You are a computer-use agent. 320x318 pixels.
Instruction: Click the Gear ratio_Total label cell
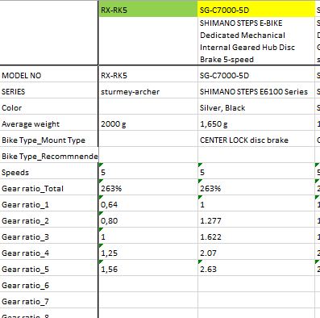click(x=49, y=188)
